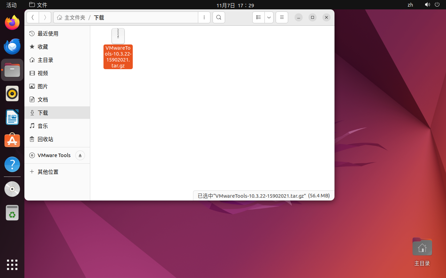Click the VMwareTools-10.3.22 file name label
The height and width of the screenshot is (278, 446).
(x=118, y=57)
